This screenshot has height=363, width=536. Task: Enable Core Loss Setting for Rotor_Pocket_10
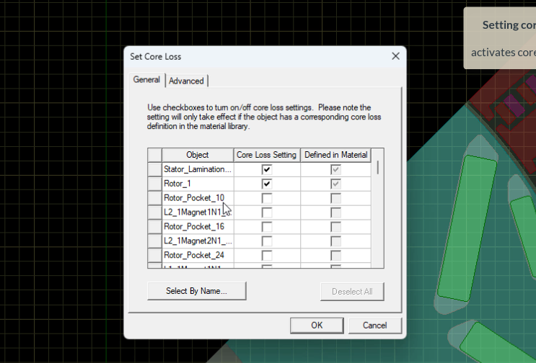pos(267,198)
